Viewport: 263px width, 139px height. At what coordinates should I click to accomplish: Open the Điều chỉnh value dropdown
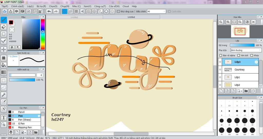(156, 11)
